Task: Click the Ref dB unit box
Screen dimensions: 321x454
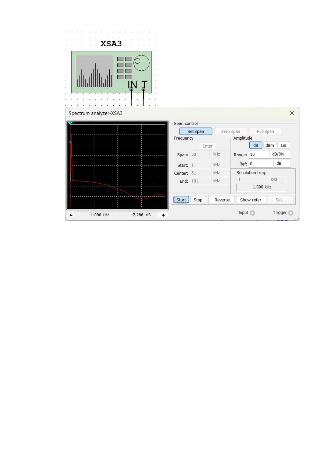Action: 282,164
